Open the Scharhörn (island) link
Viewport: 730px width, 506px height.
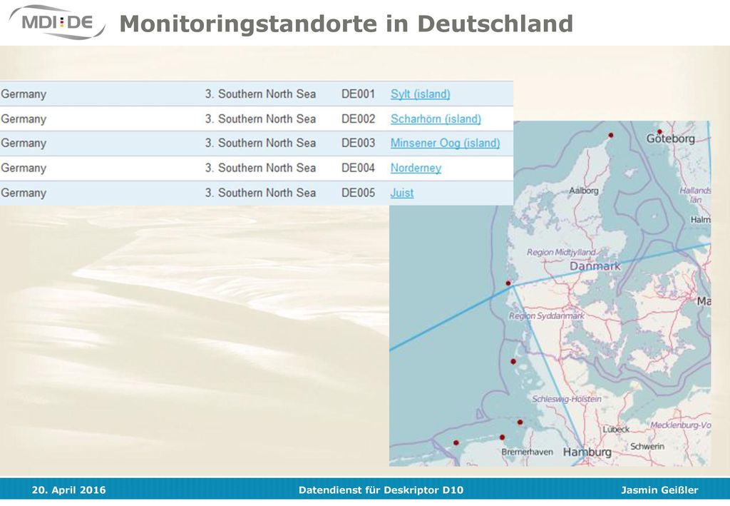436,118
